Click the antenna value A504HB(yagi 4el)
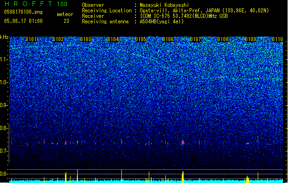The width and height of the screenshot is (288, 183). pos(162,22)
